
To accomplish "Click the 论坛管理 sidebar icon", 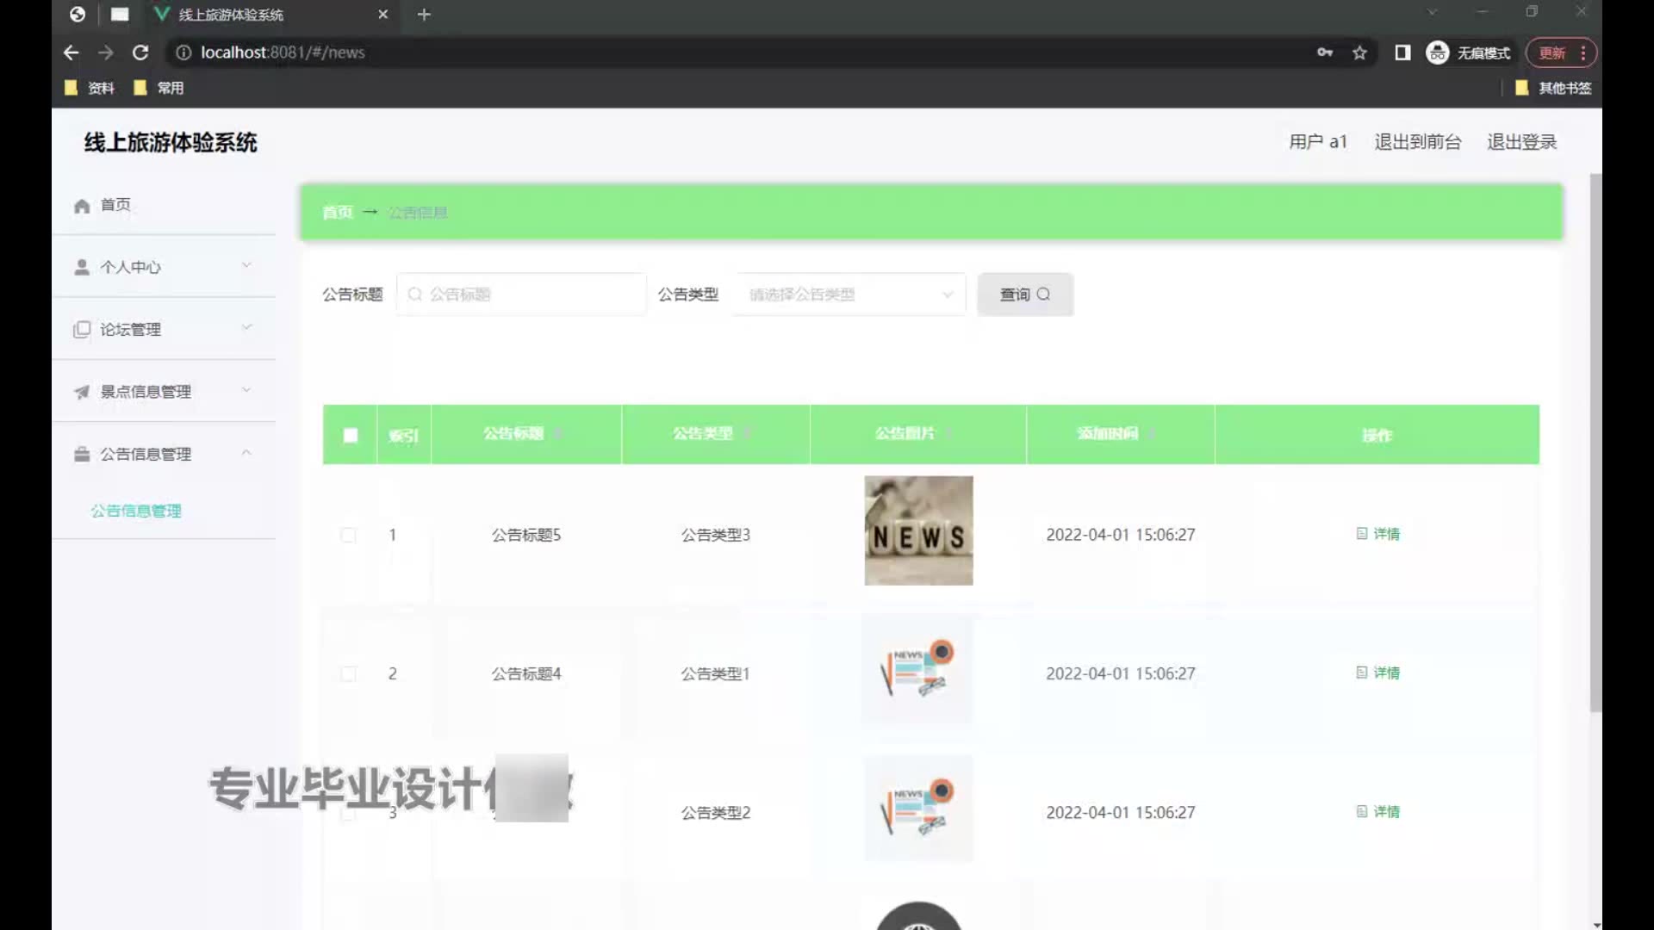I will 82,330.
